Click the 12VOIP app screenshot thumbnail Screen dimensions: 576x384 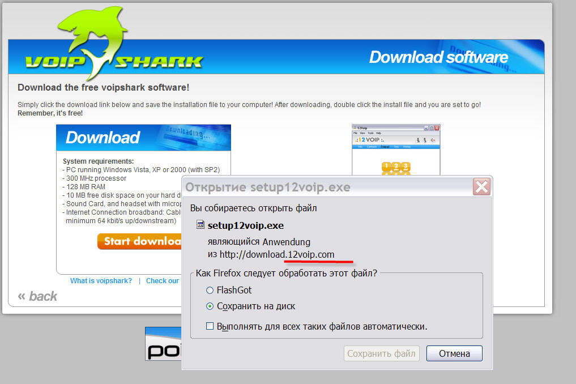[396, 150]
